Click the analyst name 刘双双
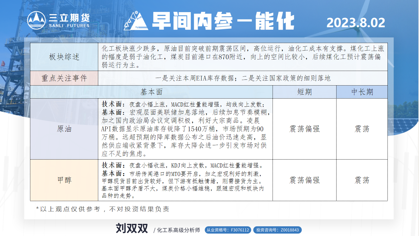419x236 pixels. (132, 229)
